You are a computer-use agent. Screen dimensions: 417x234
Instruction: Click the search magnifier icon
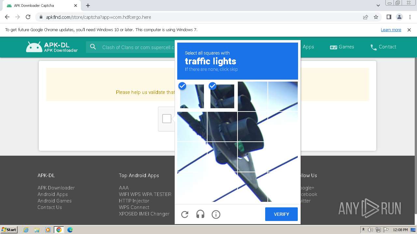click(93, 47)
